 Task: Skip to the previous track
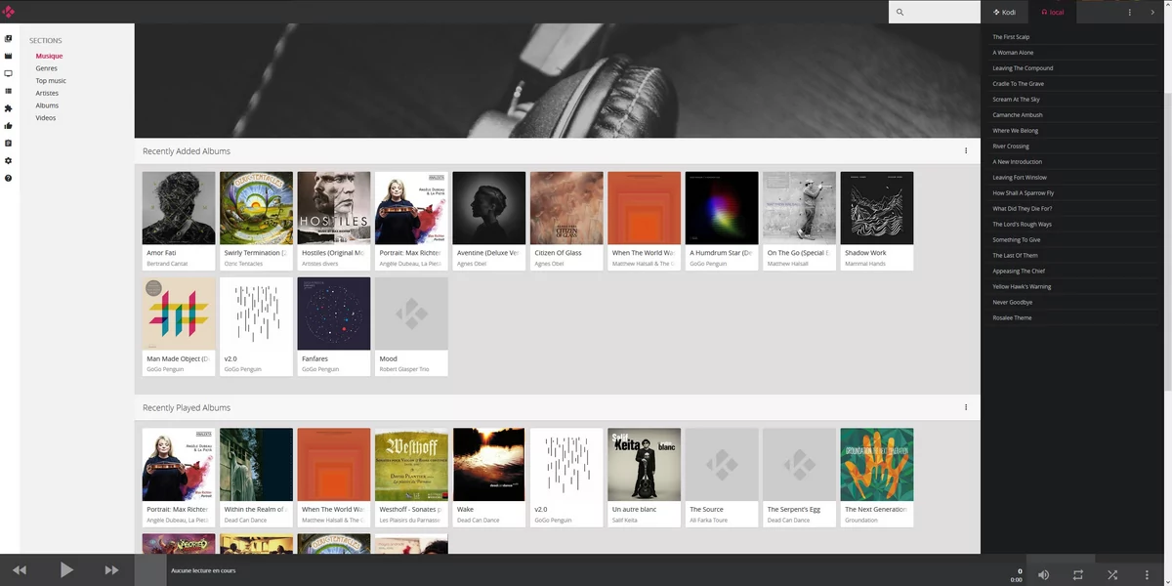click(20, 570)
